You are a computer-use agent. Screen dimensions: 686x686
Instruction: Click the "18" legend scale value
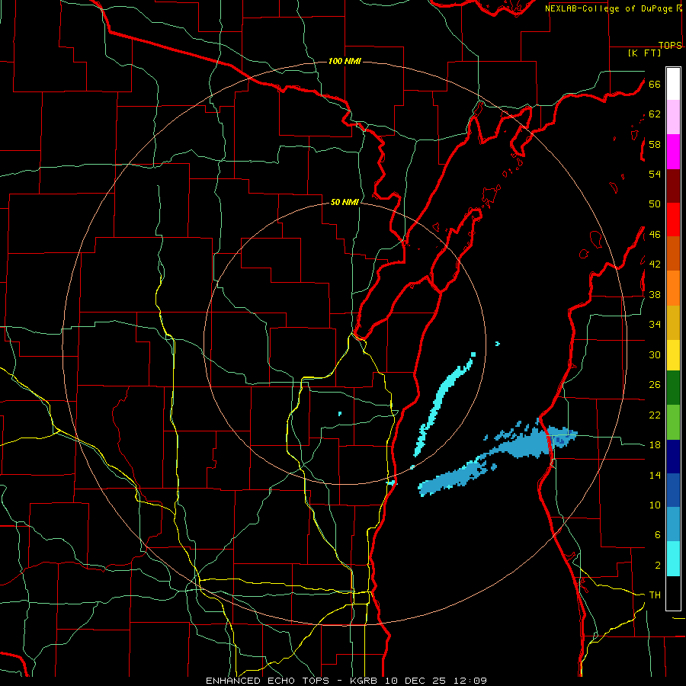tap(655, 445)
